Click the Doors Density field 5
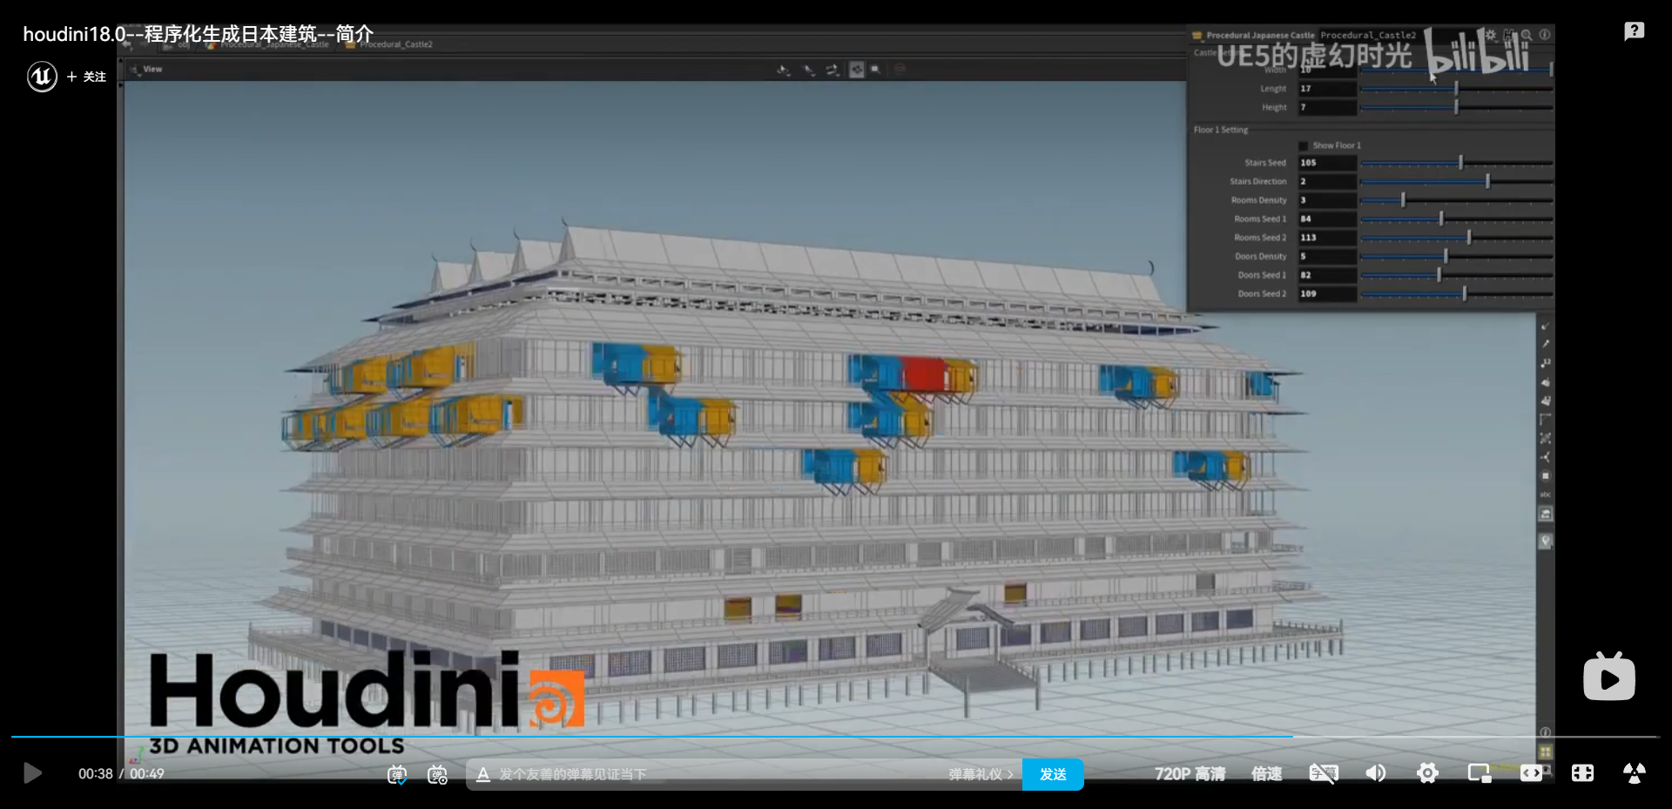This screenshot has height=809, width=1672. click(1327, 256)
